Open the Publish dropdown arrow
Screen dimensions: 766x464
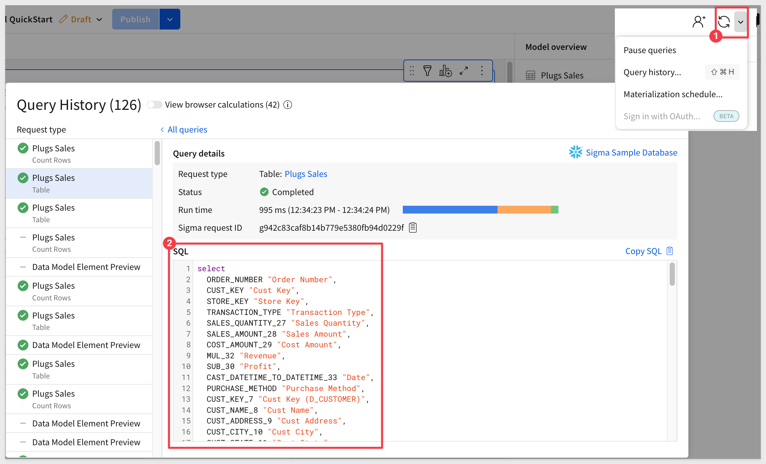[x=170, y=19]
